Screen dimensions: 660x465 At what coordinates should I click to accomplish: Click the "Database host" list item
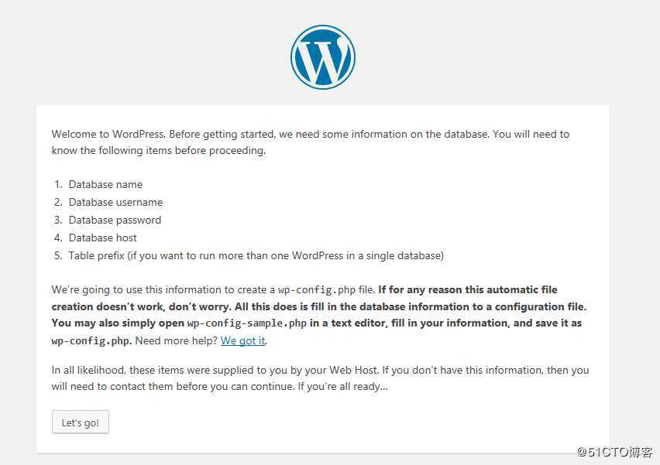(103, 238)
